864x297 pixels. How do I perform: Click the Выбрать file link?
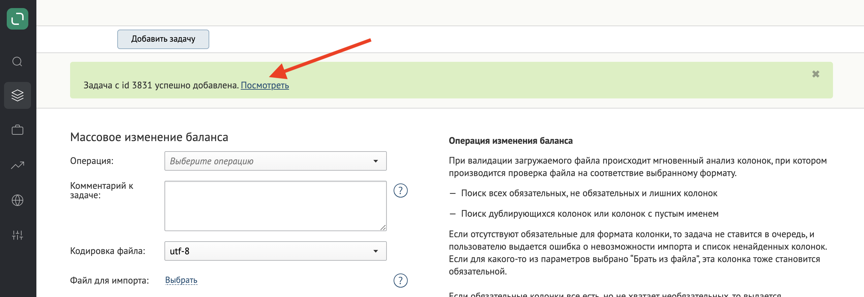tap(181, 280)
